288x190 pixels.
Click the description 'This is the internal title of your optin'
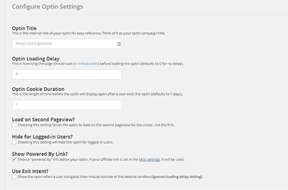tap(88, 33)
